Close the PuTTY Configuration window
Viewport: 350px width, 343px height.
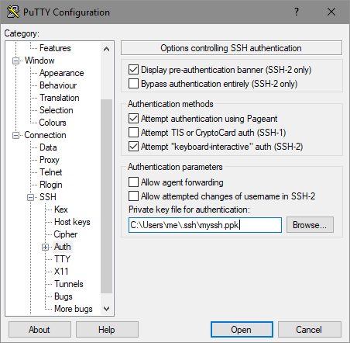[331, 12]
